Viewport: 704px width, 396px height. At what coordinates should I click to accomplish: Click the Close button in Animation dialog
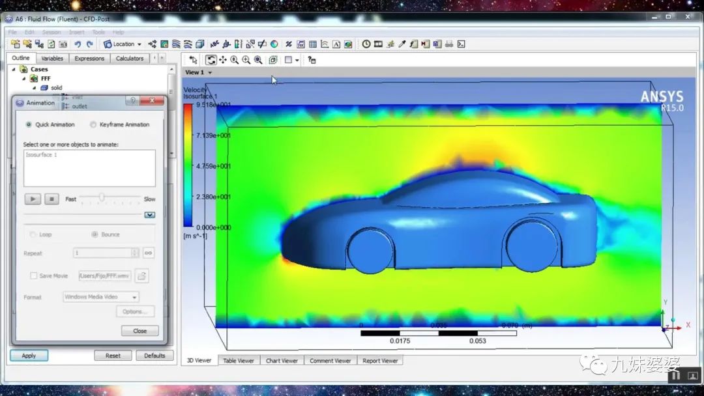(x=139, y=330)
